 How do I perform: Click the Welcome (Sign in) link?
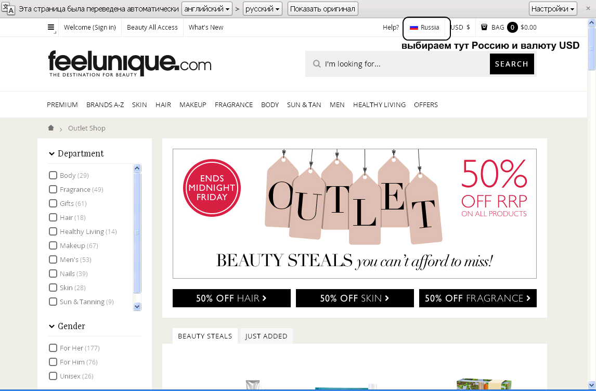click(89, 28)
